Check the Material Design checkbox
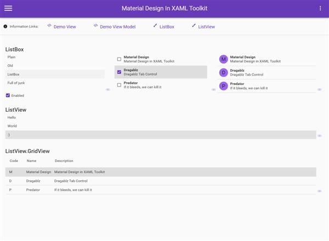The image size is (329, 241). pyautogui.click(x=119, y=59)
